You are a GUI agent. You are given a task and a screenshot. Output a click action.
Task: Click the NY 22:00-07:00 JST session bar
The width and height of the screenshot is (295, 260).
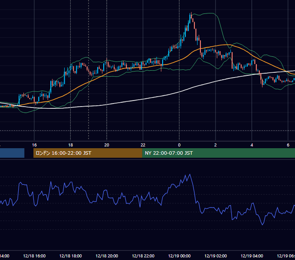click(x=218, y=153)
